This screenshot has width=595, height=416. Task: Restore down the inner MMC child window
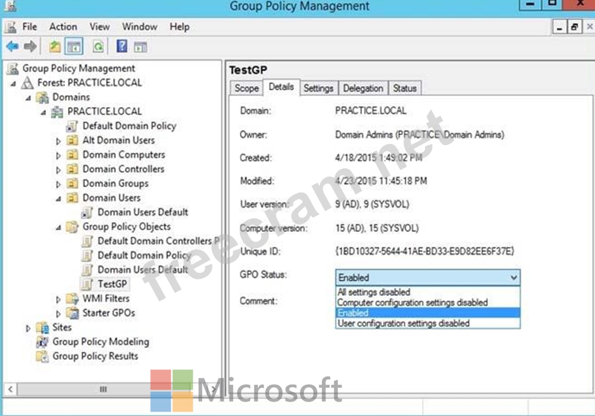574,27
